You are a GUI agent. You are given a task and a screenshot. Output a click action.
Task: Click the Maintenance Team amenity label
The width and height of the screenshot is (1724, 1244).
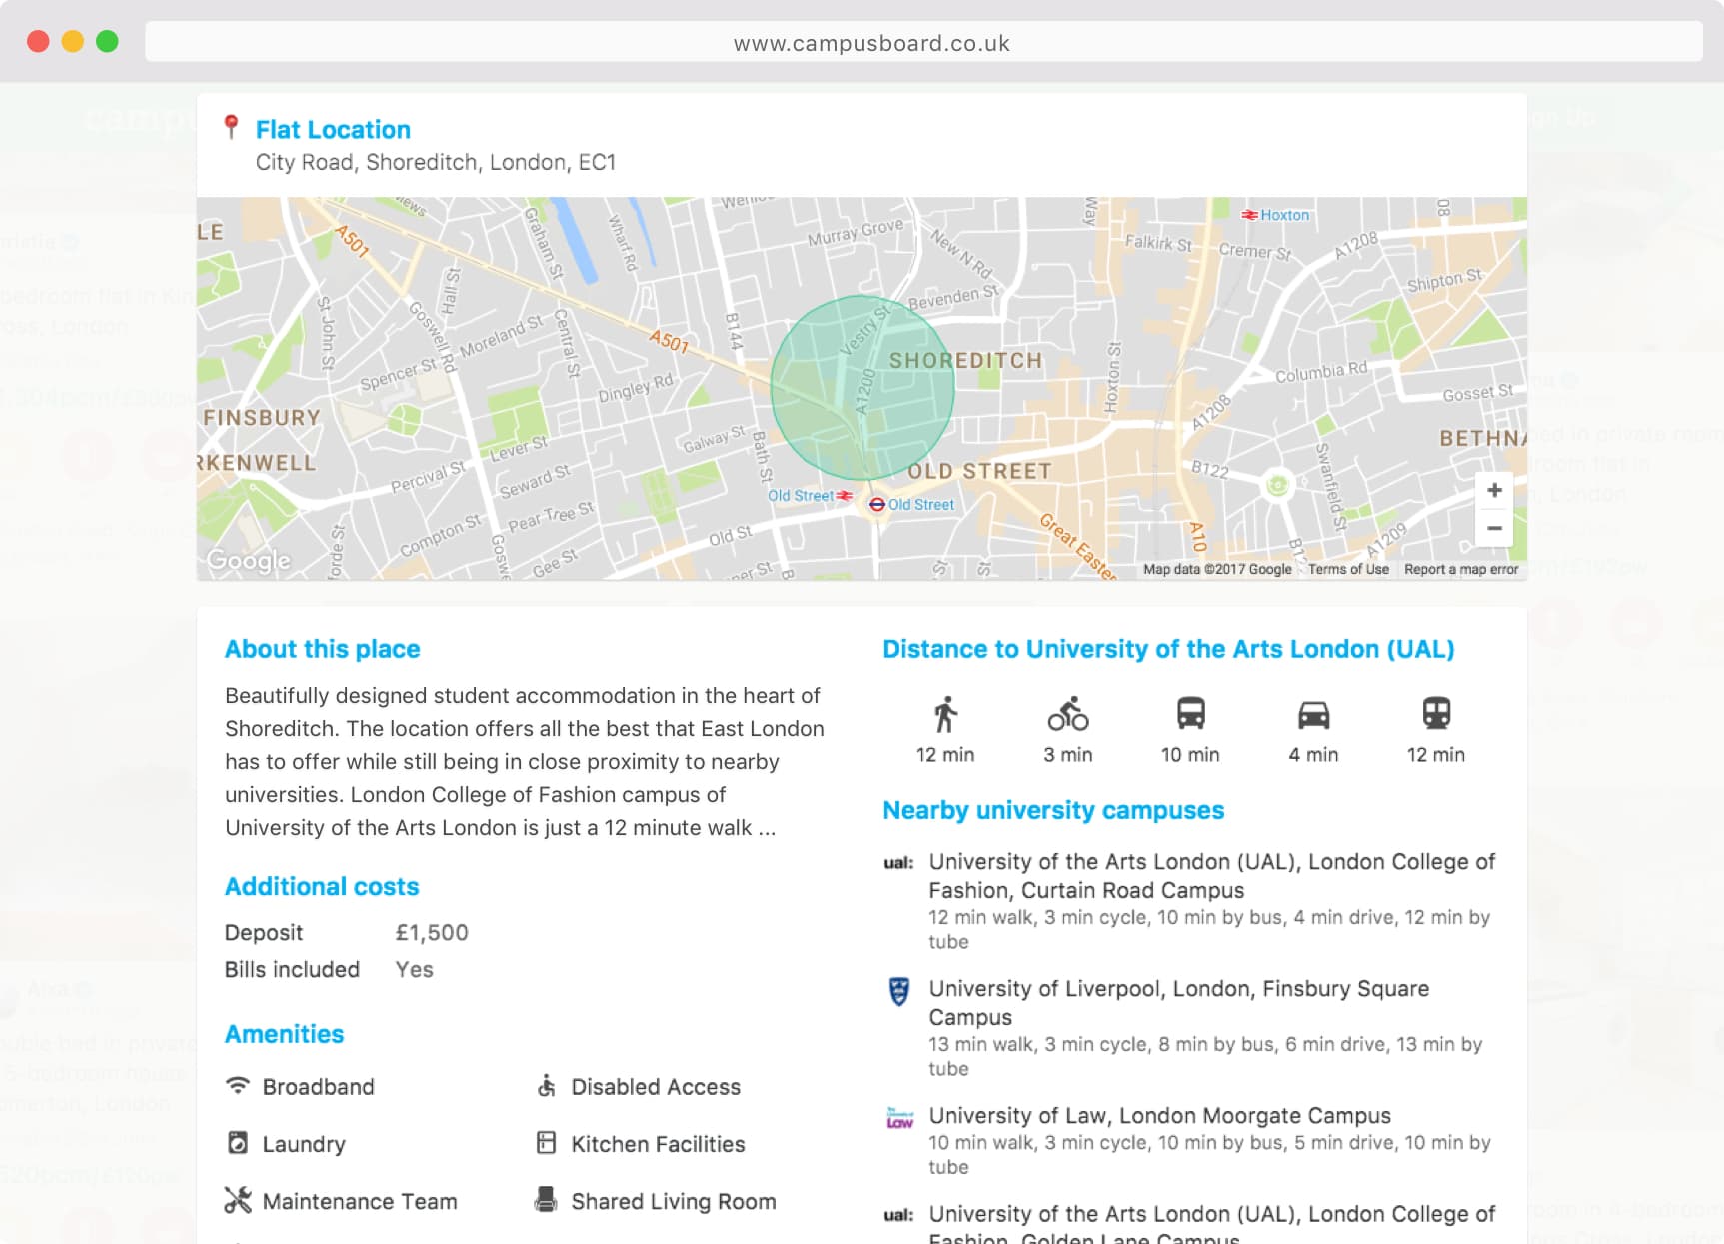pyautogui.click(x=360, y=1200)
